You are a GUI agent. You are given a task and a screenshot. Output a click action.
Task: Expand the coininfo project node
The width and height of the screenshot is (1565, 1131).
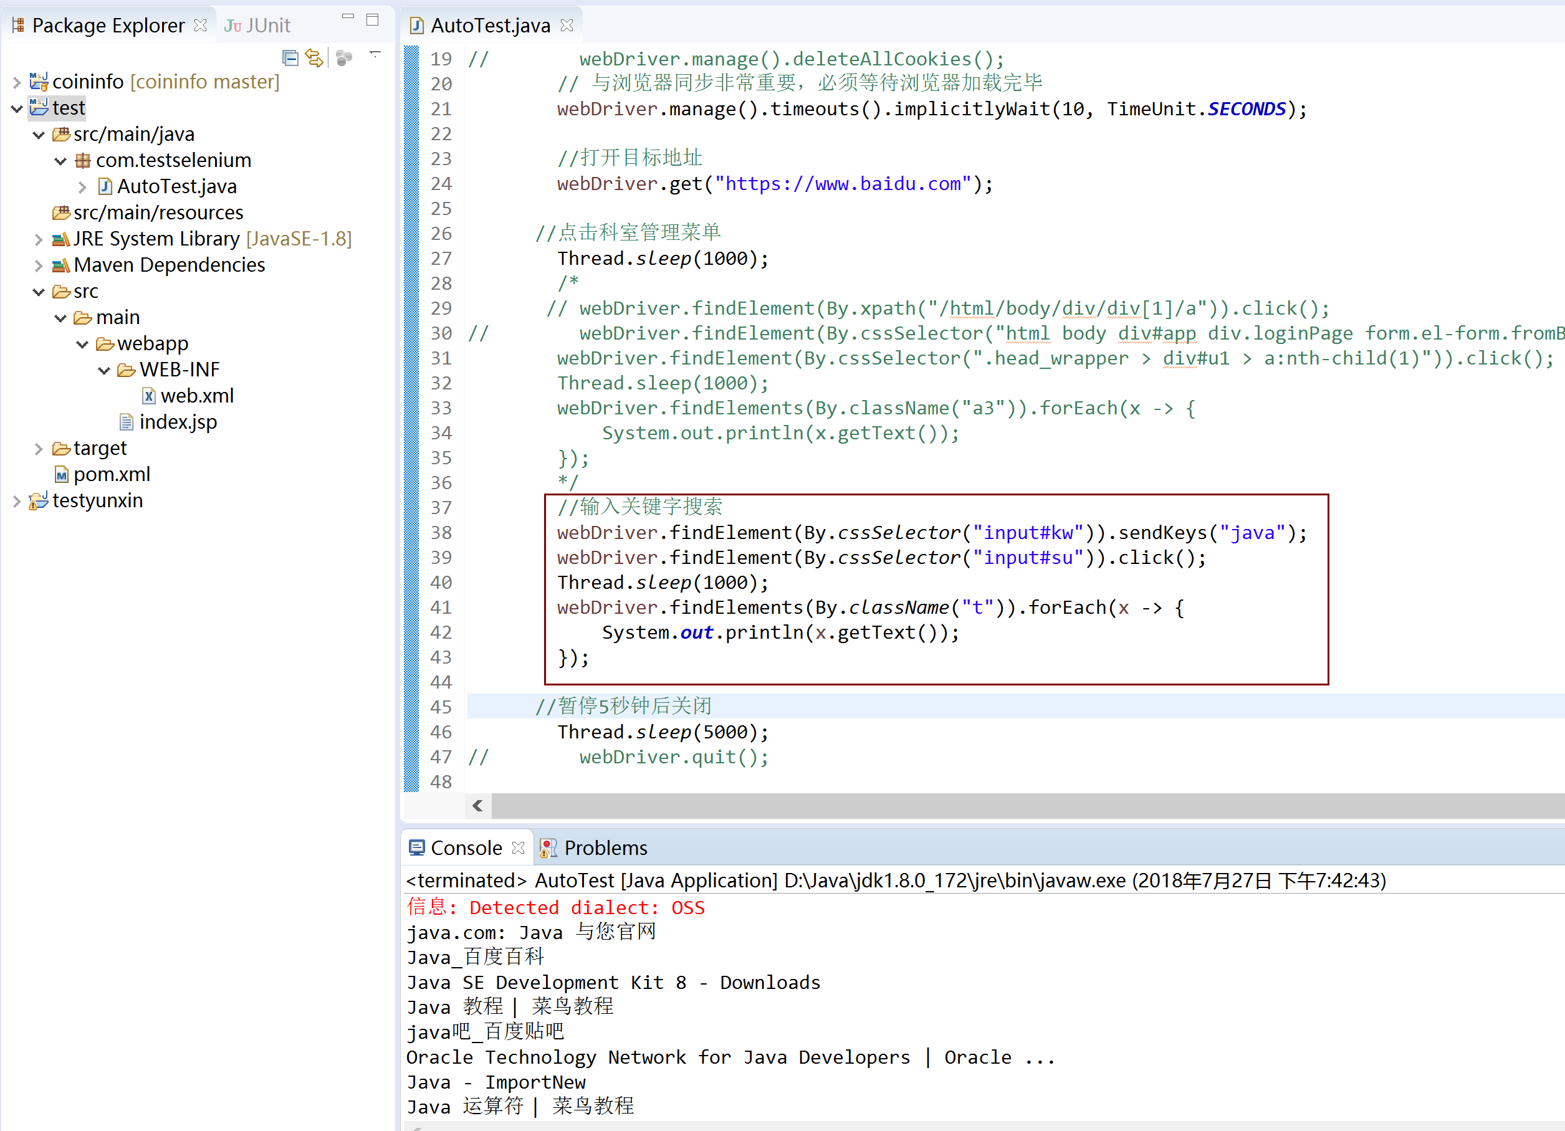pyautogui.click(x=17, y=82)
